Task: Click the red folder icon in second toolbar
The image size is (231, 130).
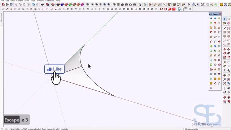Action: 170,9
